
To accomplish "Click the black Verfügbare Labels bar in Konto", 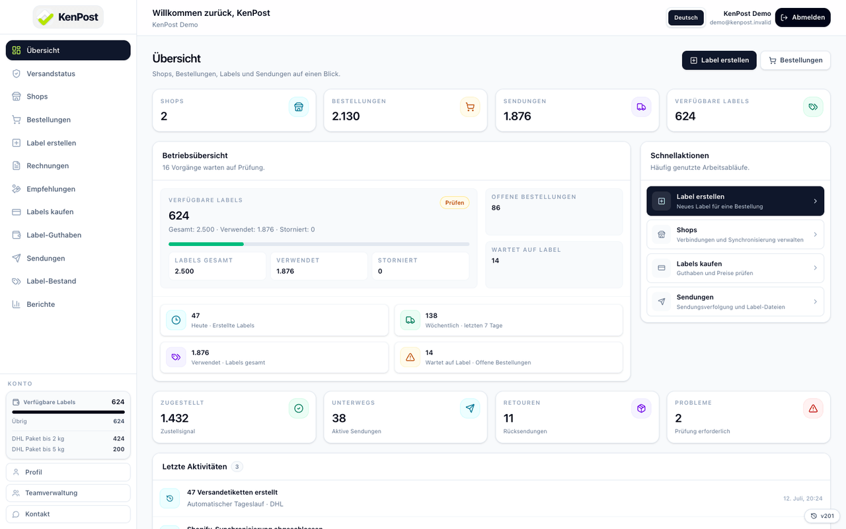I will [x=68, y=412].
